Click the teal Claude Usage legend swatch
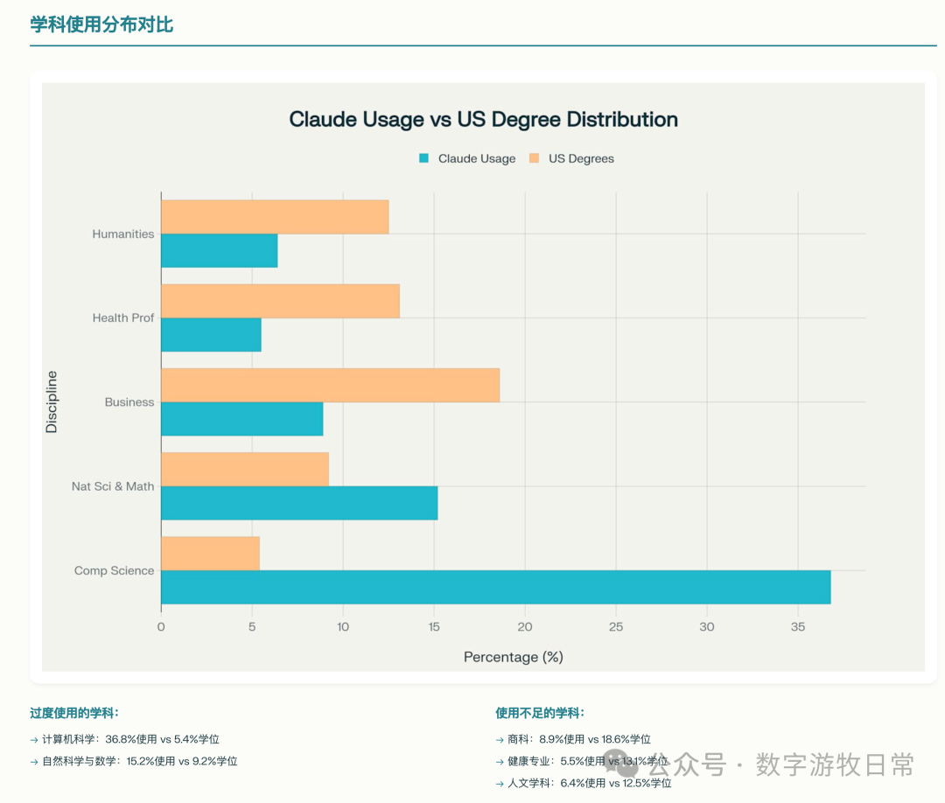Screen dimensions: 945x803 pos(424,158)
